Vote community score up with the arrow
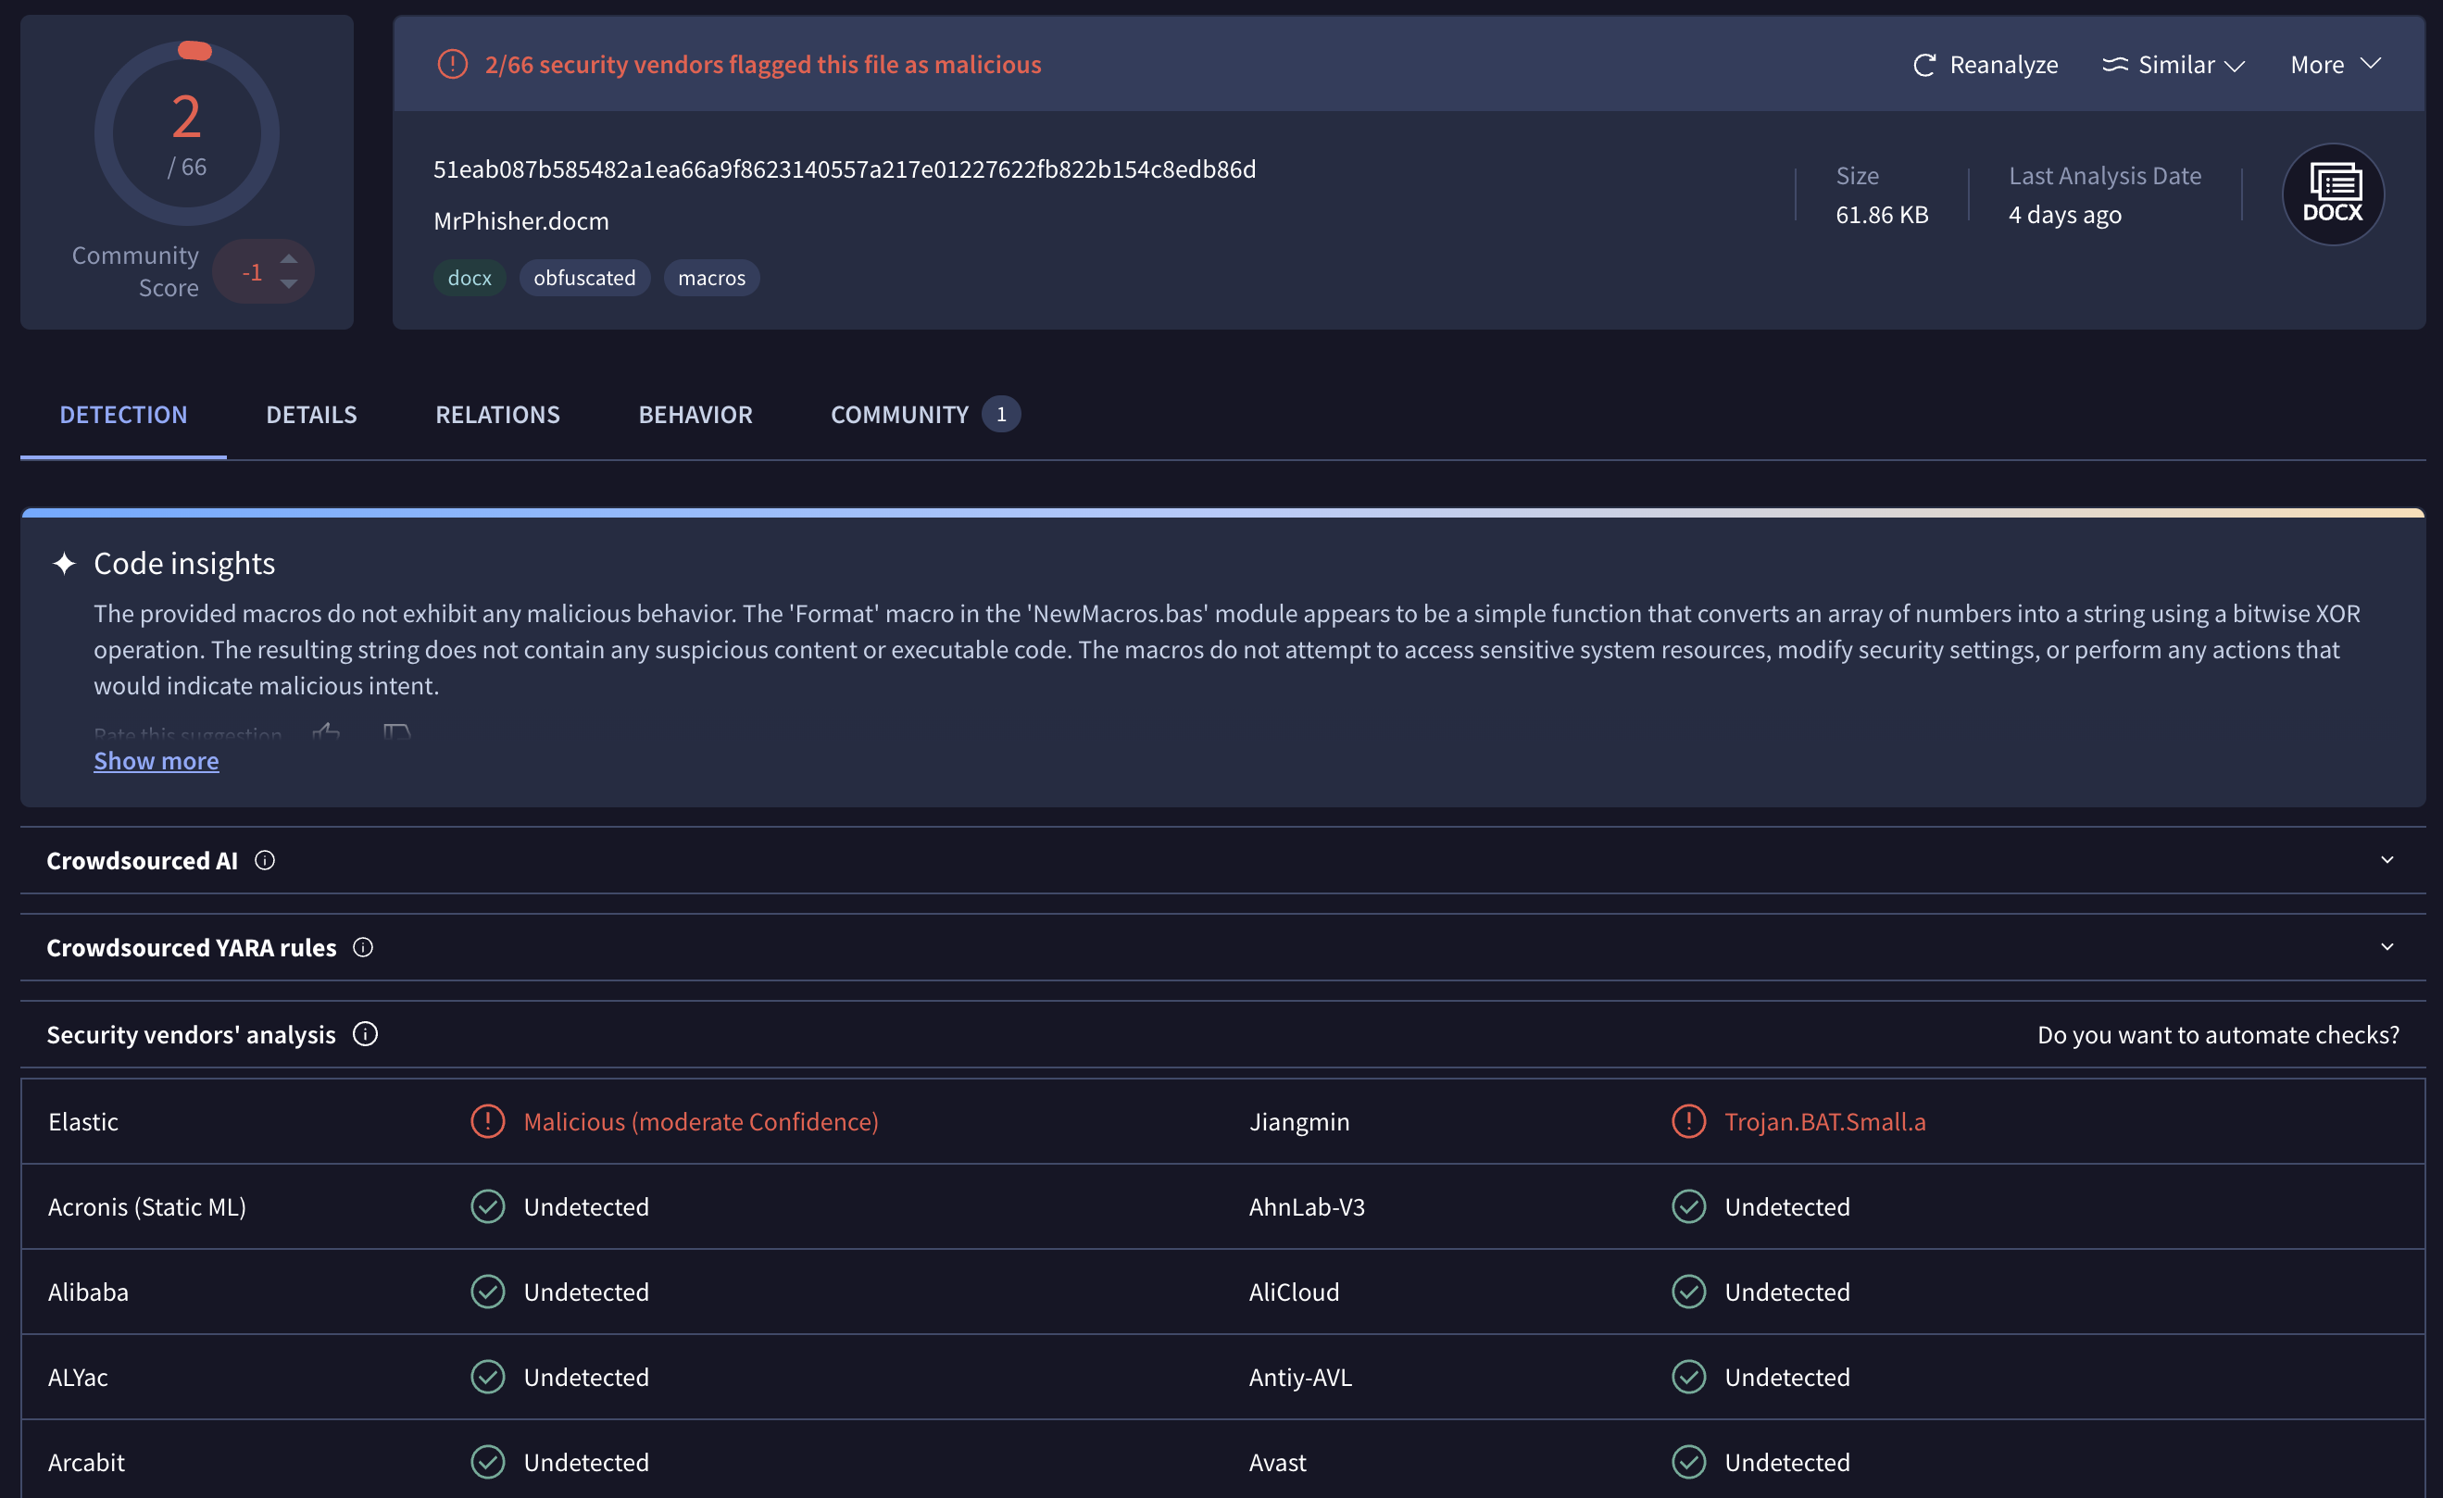 [289, 258]
